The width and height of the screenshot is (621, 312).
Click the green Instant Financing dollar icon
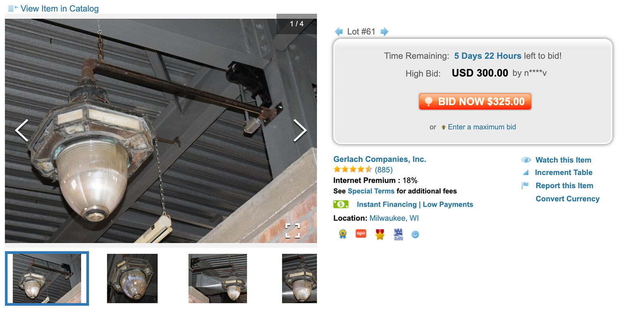coord(341,204)
